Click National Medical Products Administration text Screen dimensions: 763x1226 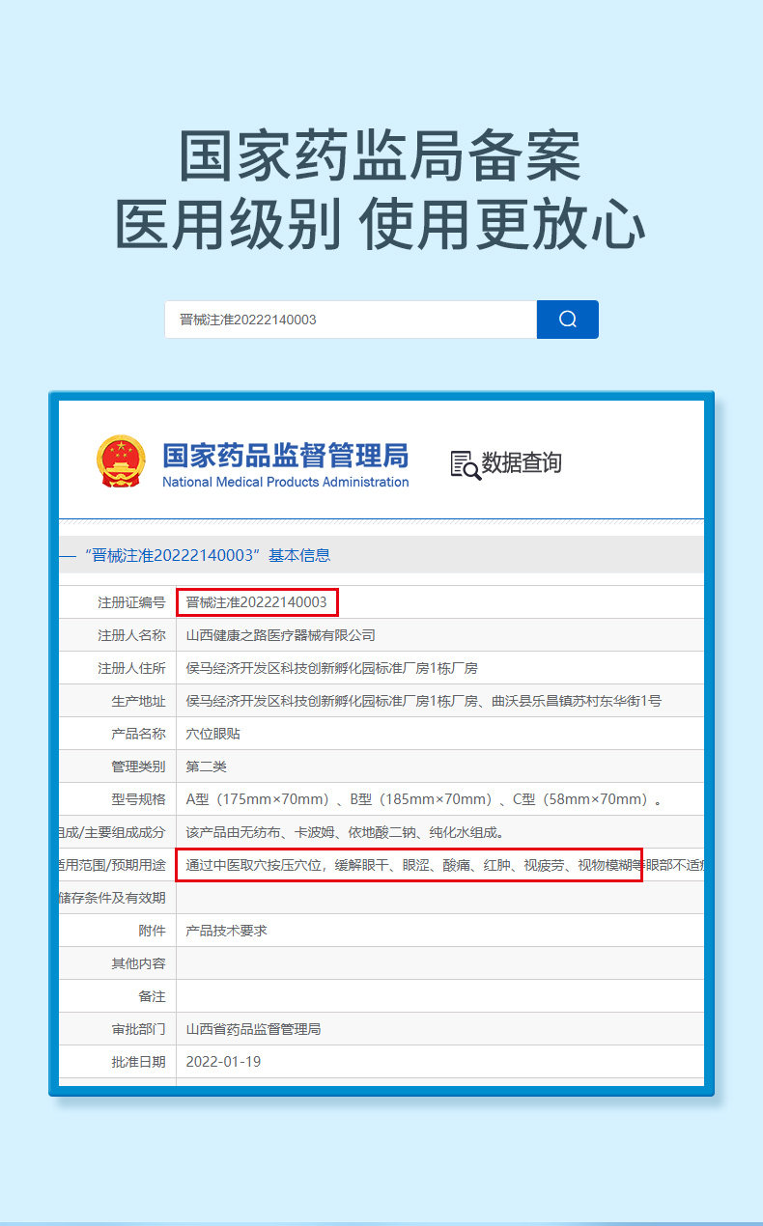[285, 482]
